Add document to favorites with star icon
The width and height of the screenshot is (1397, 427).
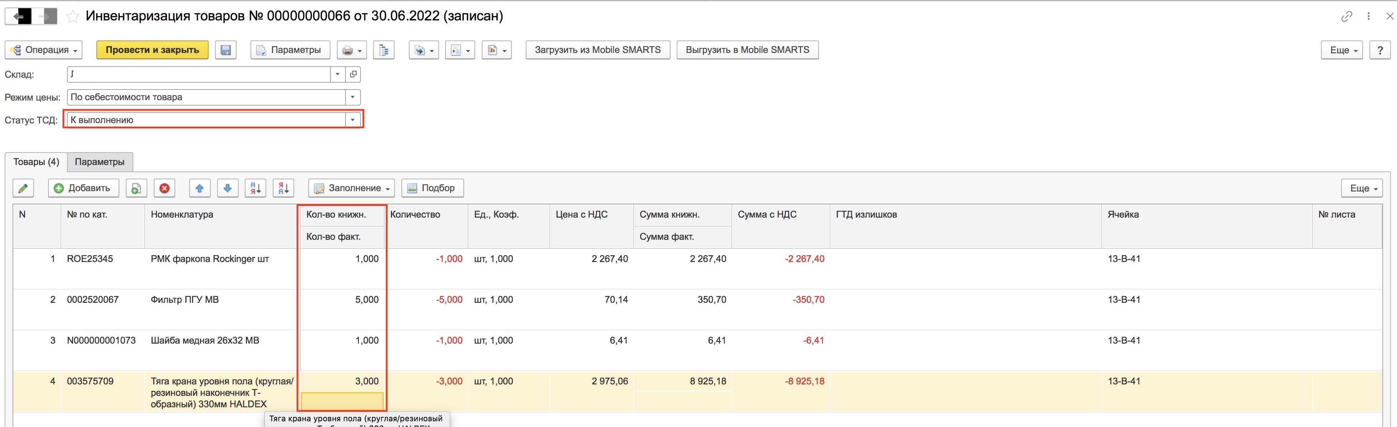72,17
